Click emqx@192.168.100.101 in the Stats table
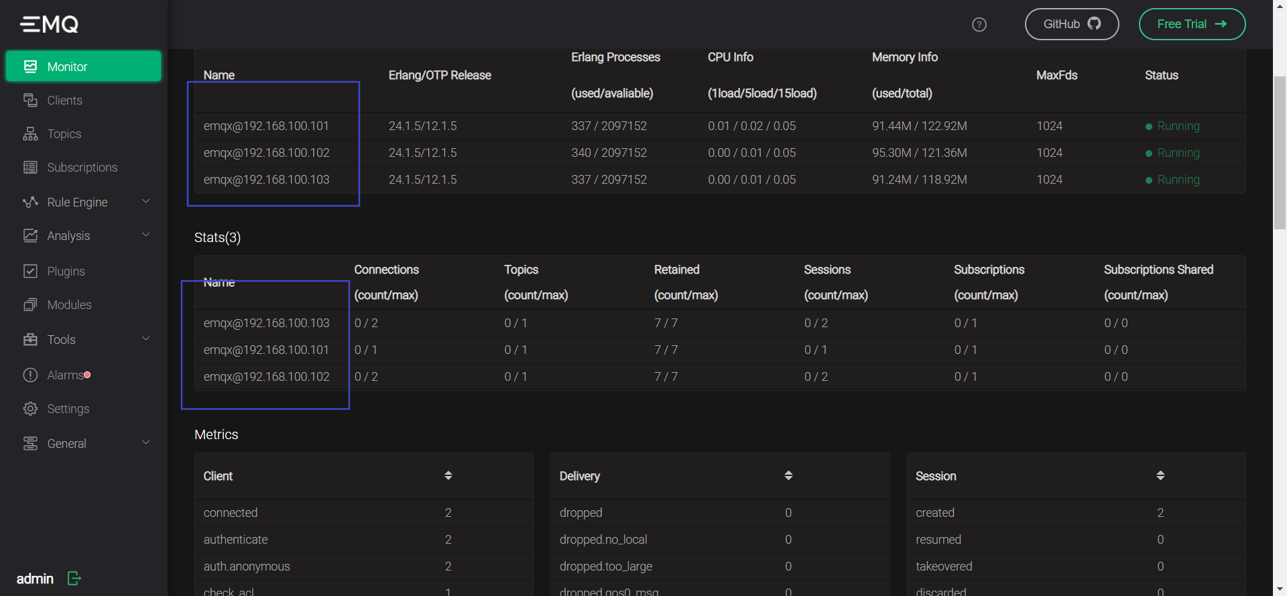 point(266,350)
